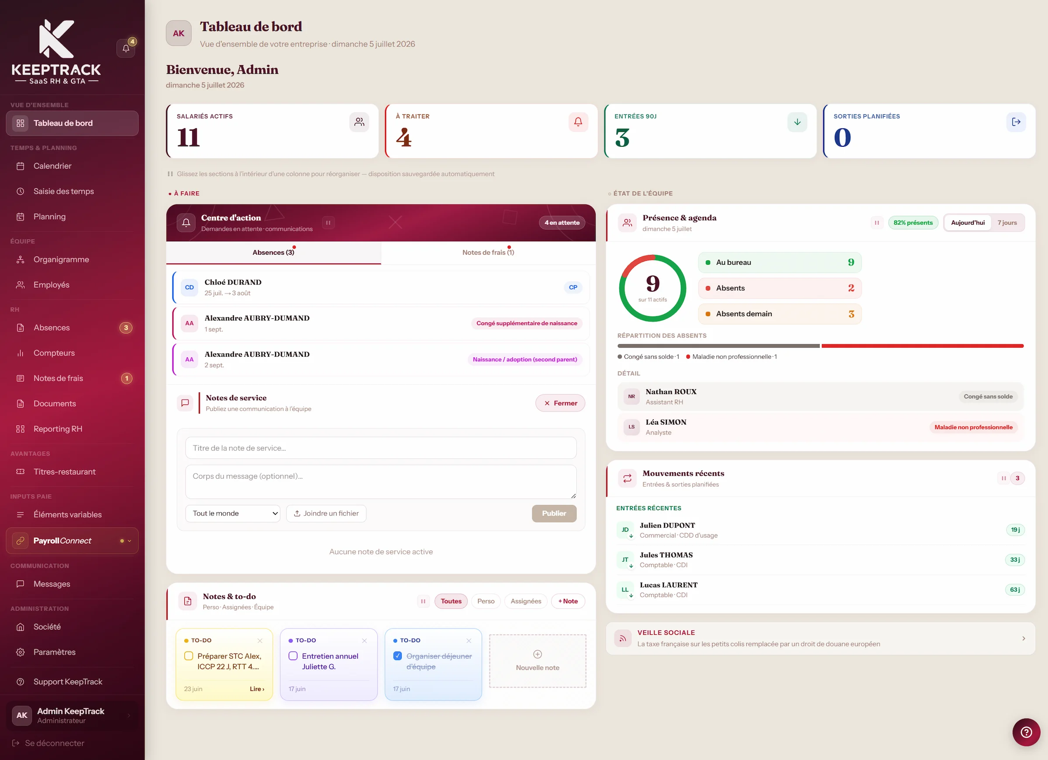Image resolution: width=1048 pixels, height=760 pixels.
Task: Click the À traiter bell icon
Action: click(x=578, y=122)
